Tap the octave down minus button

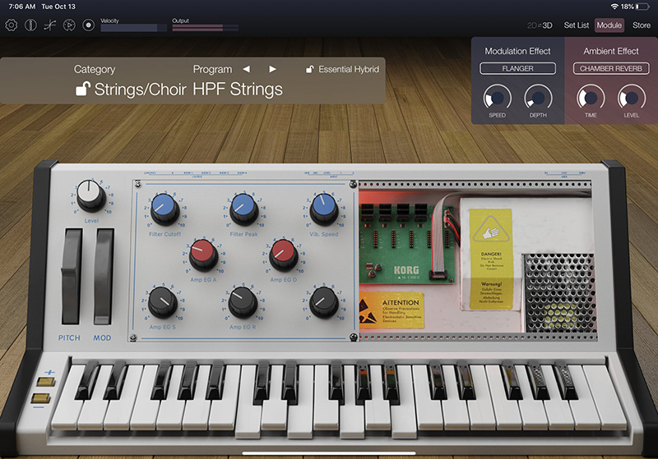(x=40, y=397)
